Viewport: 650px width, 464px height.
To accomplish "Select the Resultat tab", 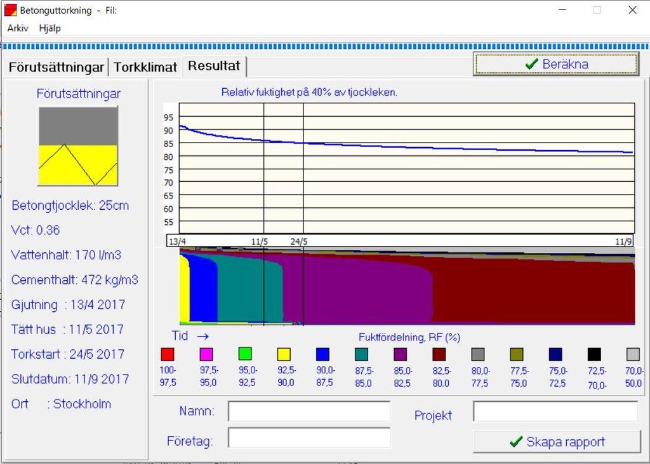I will tap(214, 66).
